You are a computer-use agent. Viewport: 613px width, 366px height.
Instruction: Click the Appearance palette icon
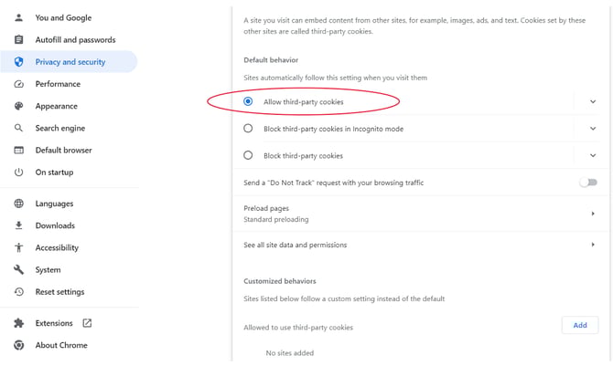point(18,106)
